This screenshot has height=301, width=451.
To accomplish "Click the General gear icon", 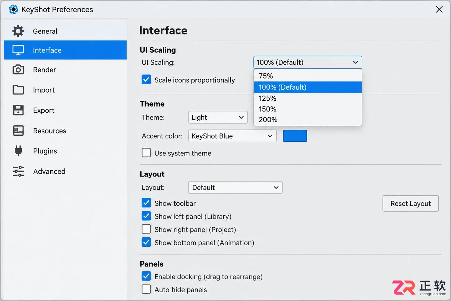I will coord(18,31).
